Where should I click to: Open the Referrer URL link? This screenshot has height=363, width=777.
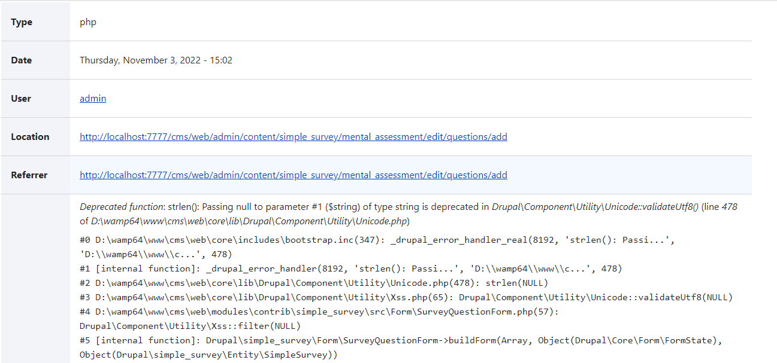point(294,175)
